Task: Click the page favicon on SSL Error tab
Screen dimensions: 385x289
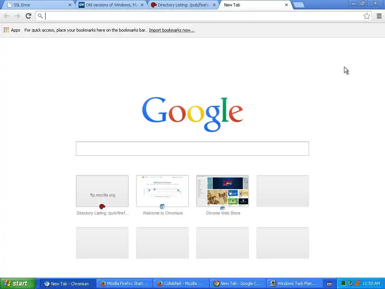Action: tap(9, 5)
